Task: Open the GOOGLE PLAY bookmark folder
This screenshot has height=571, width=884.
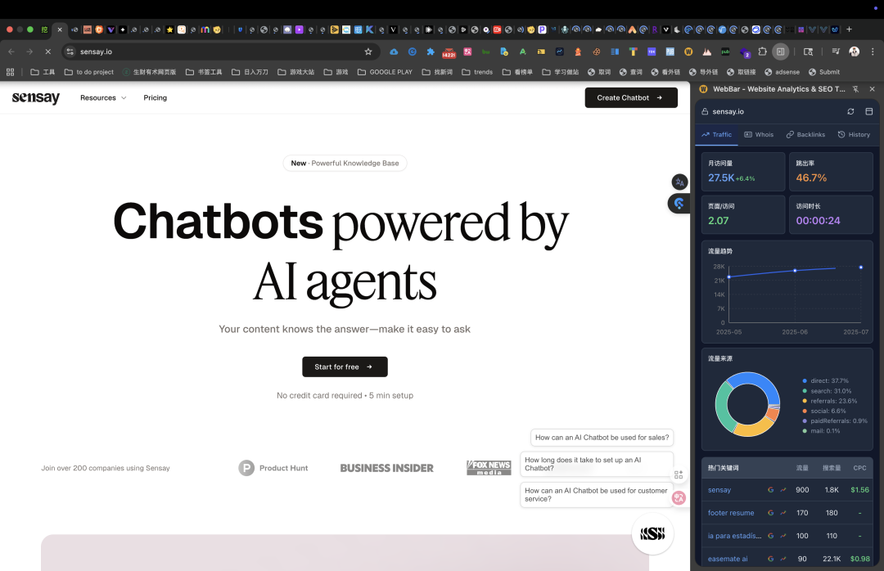Action: pos(385,72)
